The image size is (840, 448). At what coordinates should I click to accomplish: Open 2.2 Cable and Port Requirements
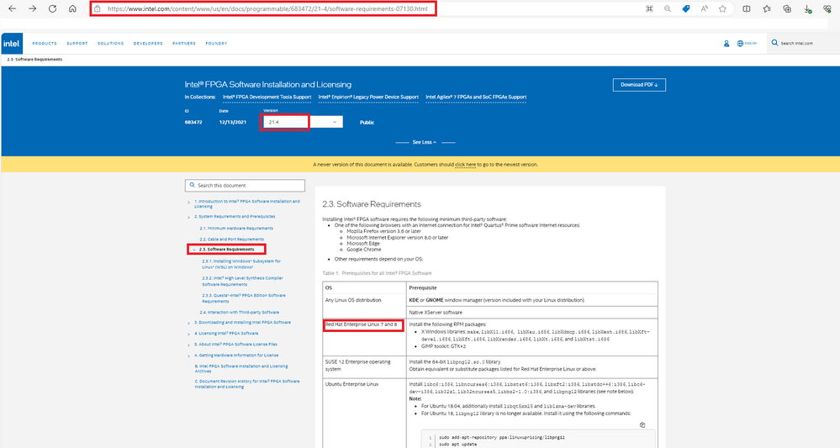(231, 240)
